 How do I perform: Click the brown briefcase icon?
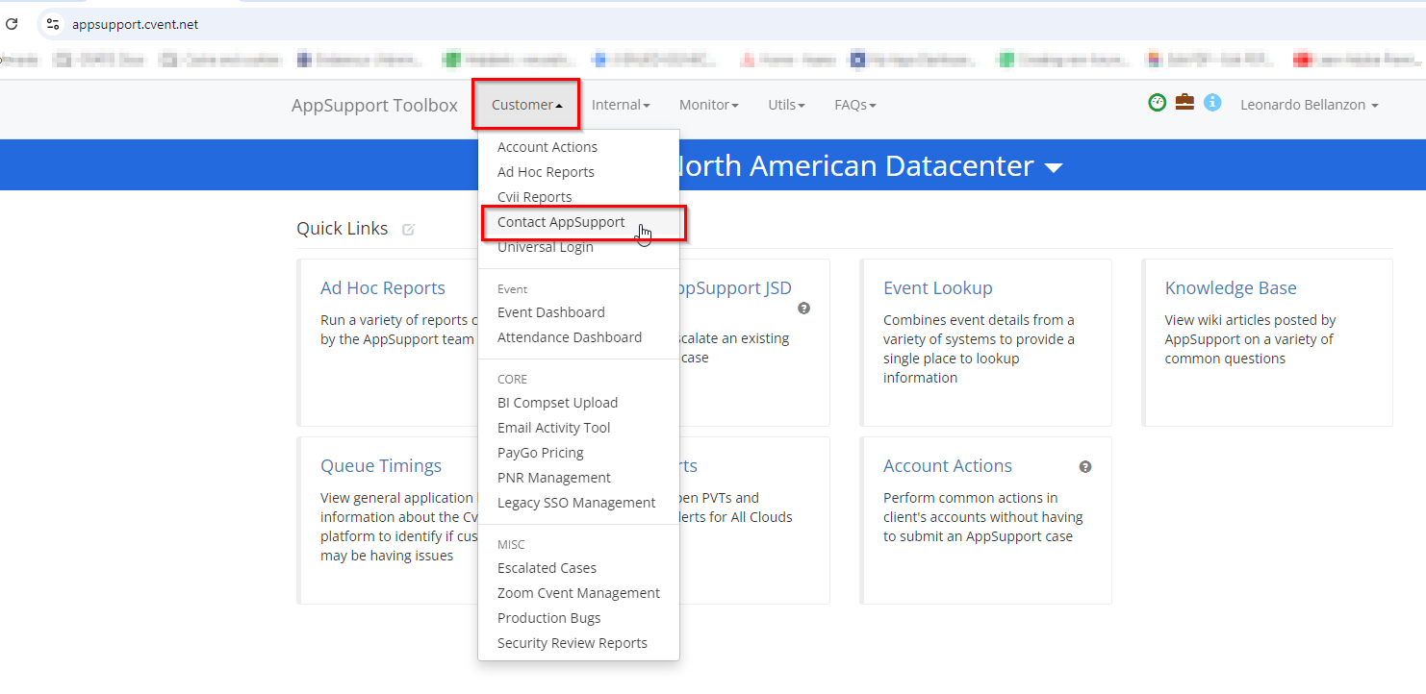point(1184,101)
